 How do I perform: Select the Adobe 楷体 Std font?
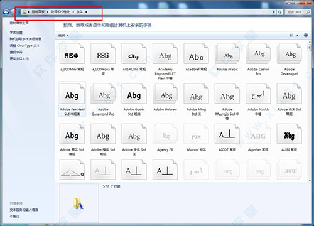coord(103,134)
